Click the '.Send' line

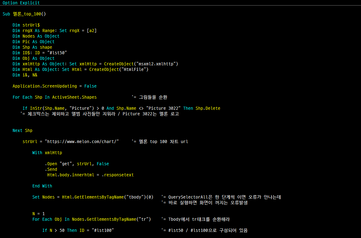[x=51, y=169]
